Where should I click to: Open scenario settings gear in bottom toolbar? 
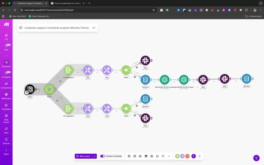coord(152,156)
